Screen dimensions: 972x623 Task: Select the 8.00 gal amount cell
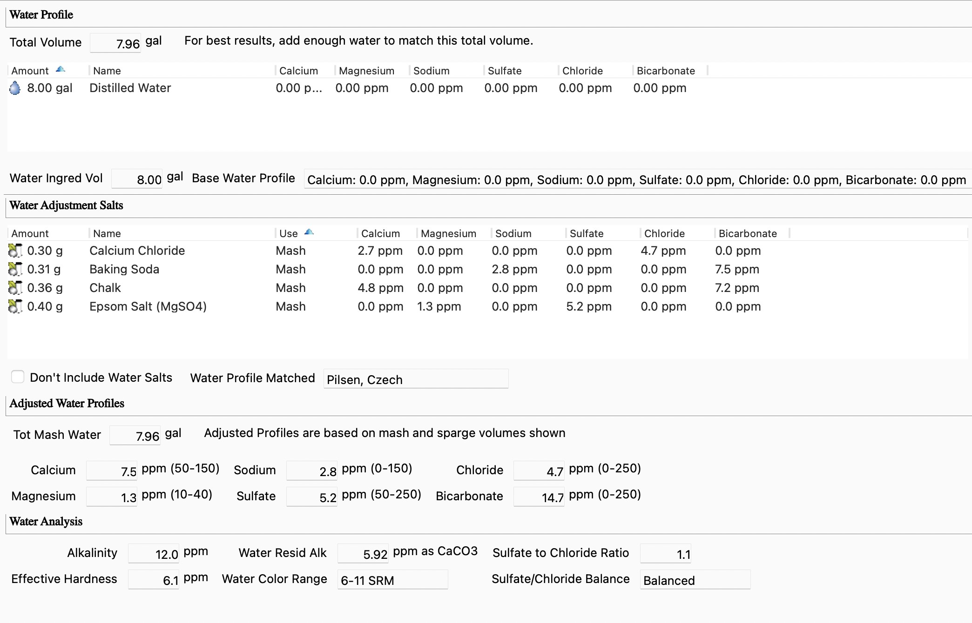click(50, 88)
